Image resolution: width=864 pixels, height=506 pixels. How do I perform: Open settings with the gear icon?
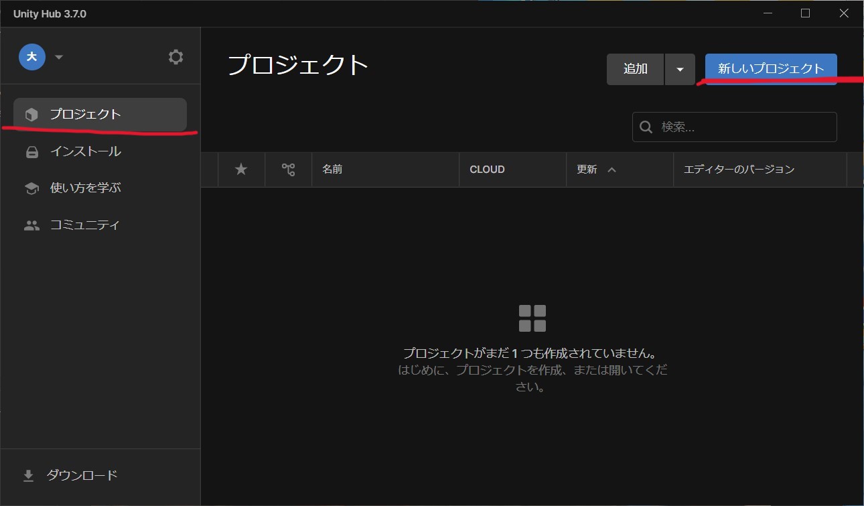click(175, 57)
